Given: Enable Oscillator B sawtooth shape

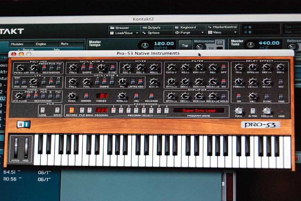Looking at the screenshot, I should pos(97,82).
